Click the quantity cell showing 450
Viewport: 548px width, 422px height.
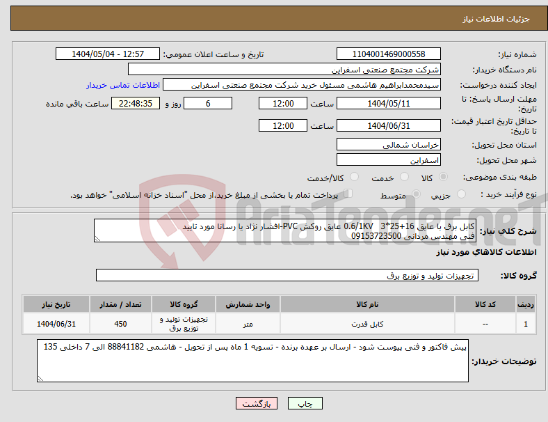[x=120, y=324]
